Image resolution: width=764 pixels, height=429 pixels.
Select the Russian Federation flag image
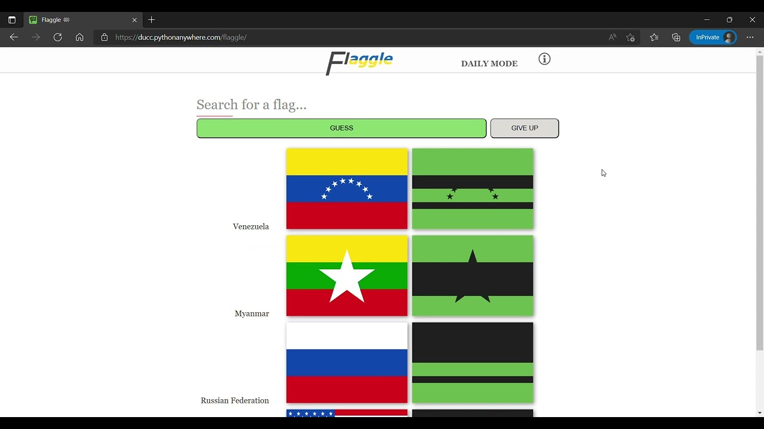[347, 363]
